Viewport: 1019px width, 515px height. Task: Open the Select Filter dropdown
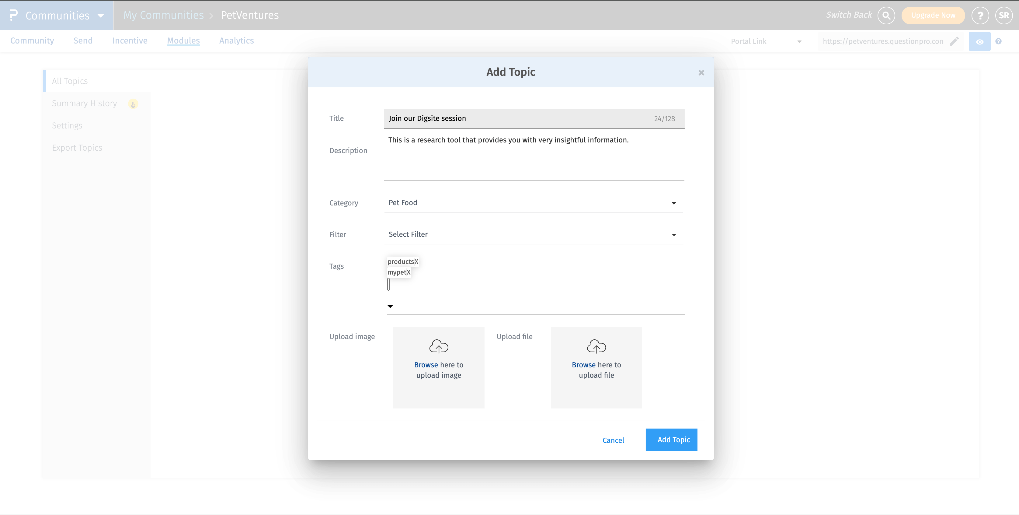click(x=674, y=234)
